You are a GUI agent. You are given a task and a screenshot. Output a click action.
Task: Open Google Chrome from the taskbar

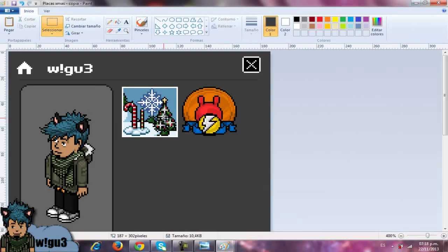(x=139, y=246)
